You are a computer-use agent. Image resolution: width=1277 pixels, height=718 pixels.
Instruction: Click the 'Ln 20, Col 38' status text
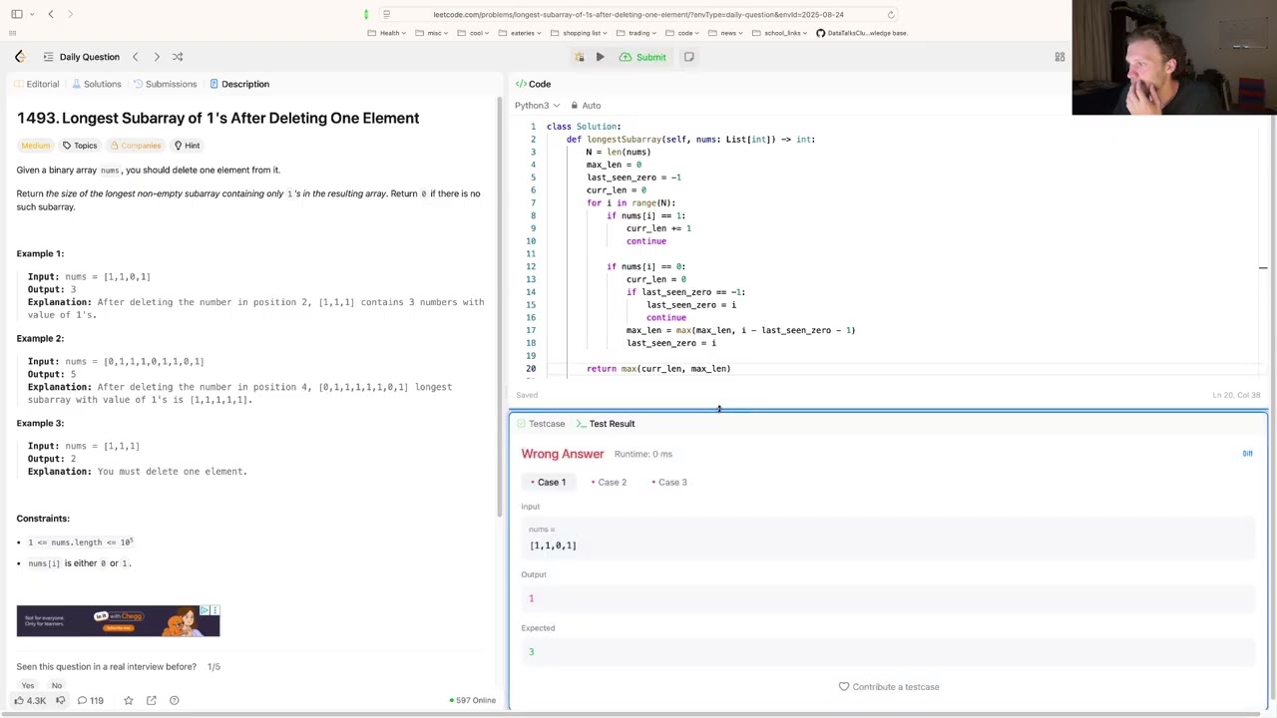(1236, 395)
